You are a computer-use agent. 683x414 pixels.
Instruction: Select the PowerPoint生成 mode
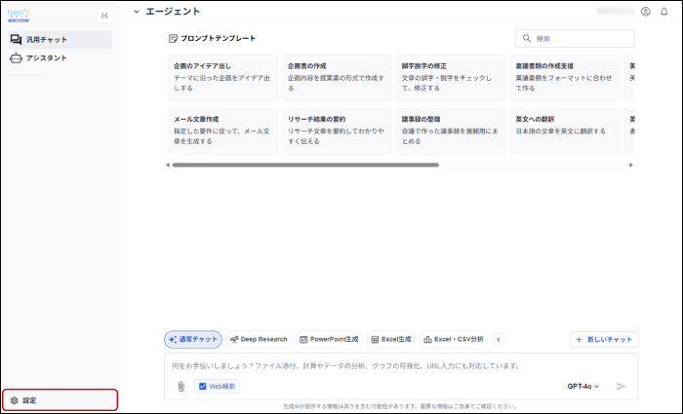click(x=329, y=340)
